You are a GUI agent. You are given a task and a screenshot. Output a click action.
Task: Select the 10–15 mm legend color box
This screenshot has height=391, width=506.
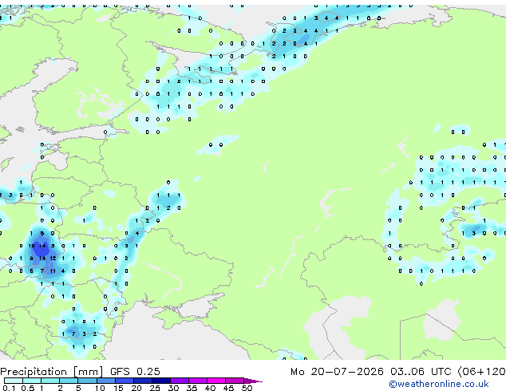tap(105, 381)
